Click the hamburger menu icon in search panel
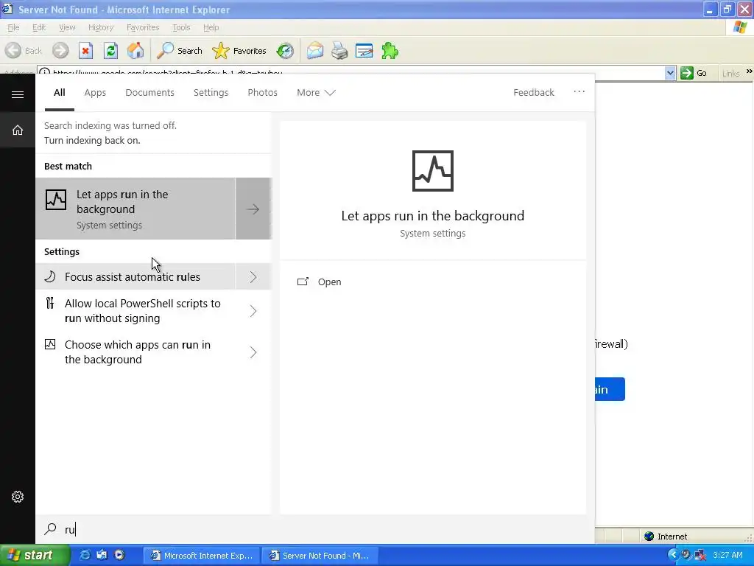The height and width of the screenshot is (566, 754). 18,94
